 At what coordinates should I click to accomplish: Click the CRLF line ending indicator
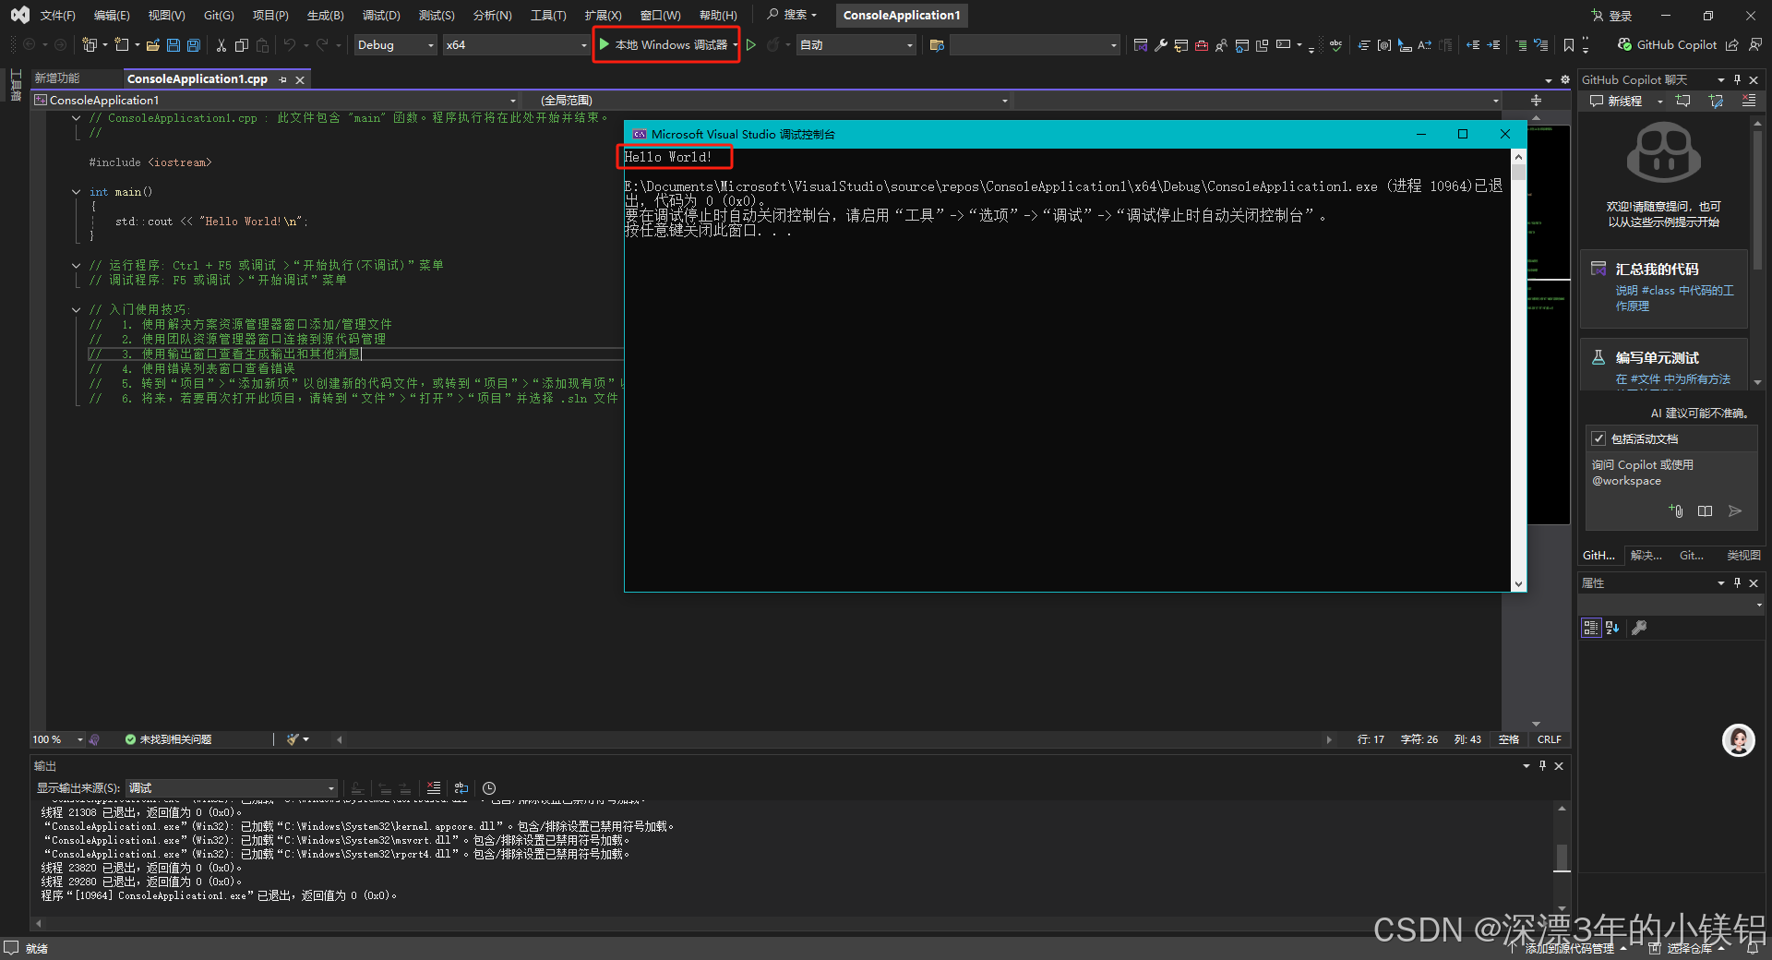point(1550,739)
